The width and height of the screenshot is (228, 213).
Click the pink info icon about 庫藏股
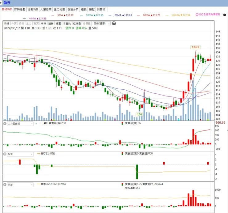click(197, 15)
